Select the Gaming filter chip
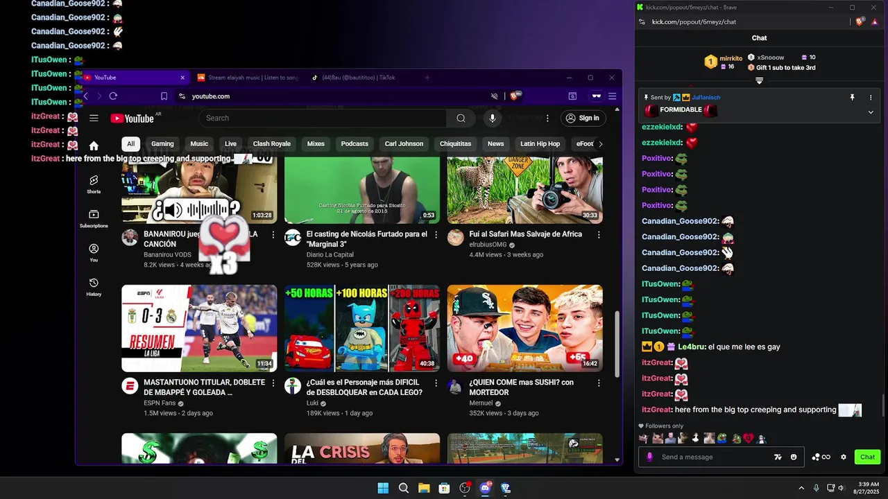888x499 pixels. click(162, 143)
